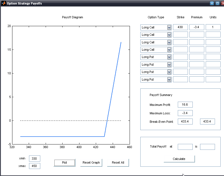Click second Long Put row Strike field
The image size is (224, 176).
coord(180,64)
